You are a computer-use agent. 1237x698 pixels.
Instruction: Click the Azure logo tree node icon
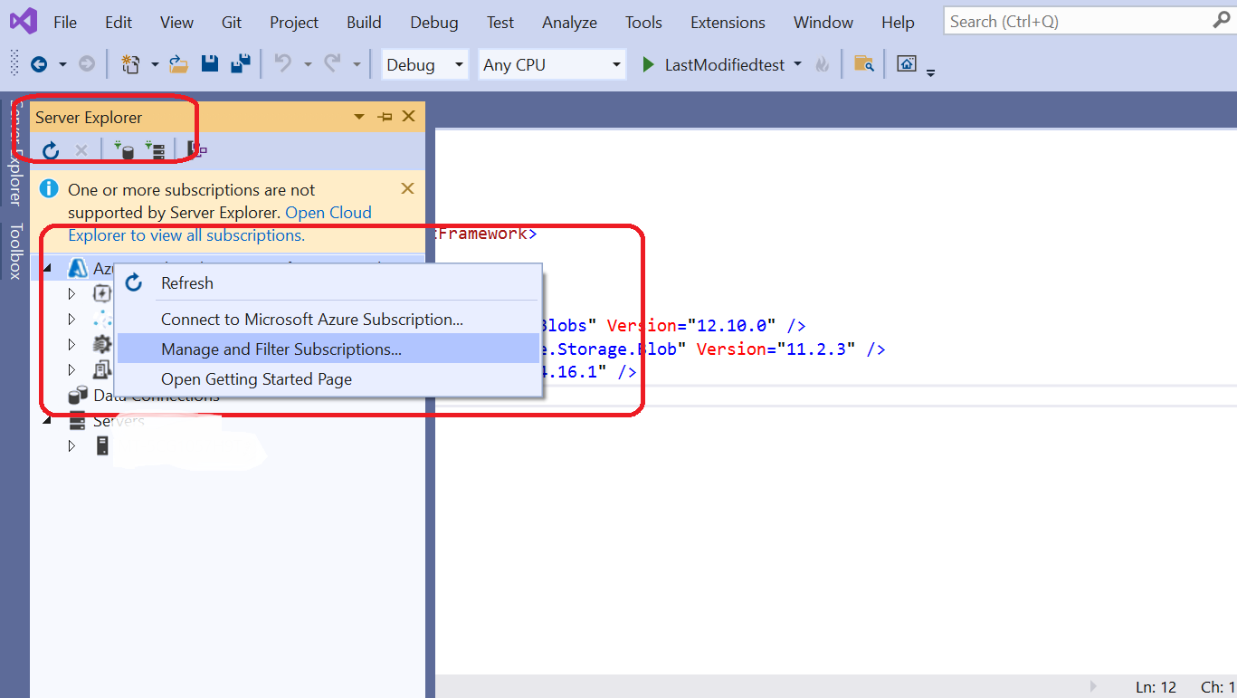pos(78,268)
